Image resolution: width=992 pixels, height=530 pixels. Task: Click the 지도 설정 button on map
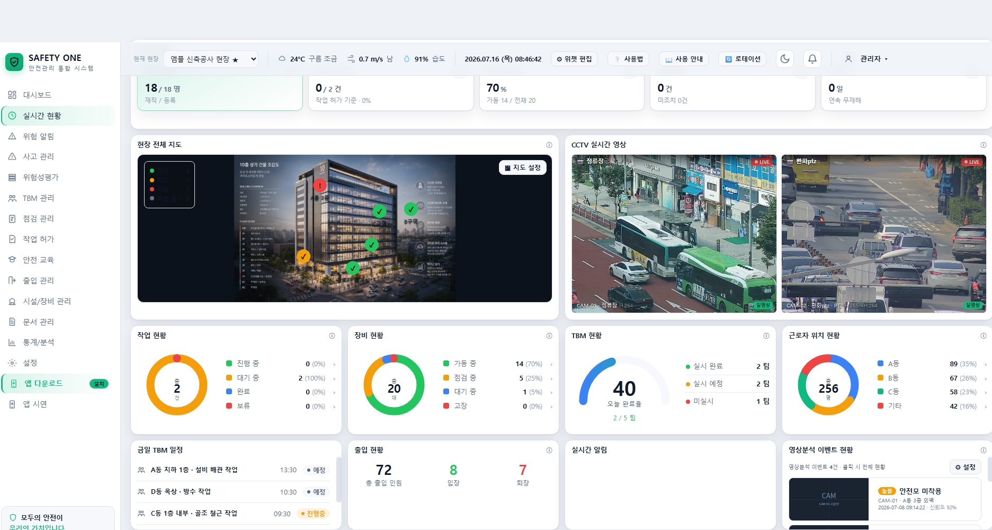[x=523, y=167]
